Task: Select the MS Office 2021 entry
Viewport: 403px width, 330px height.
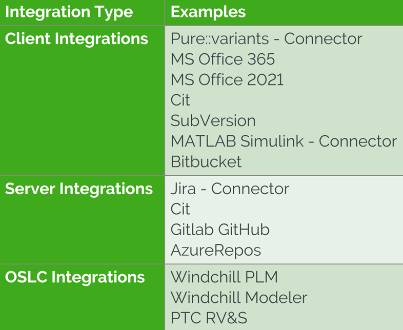Action: click(x=227, y=80)
